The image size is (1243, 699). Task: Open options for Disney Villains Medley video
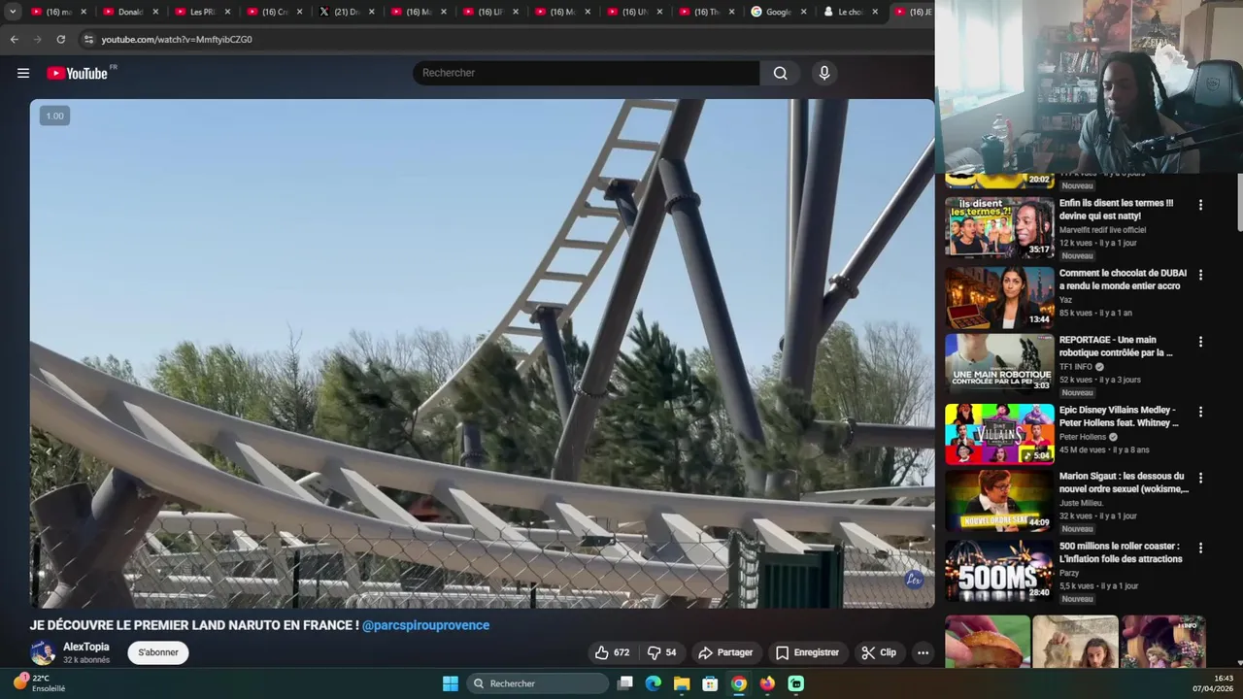coord(1200,412)
